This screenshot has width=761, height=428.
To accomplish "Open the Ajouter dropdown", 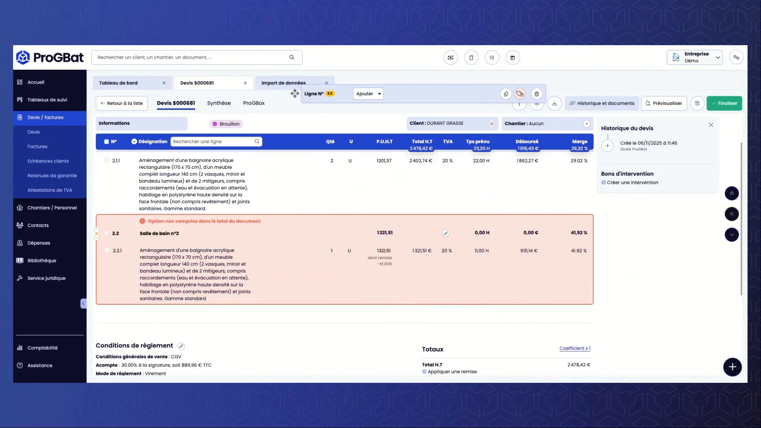I will click(368, 94).
